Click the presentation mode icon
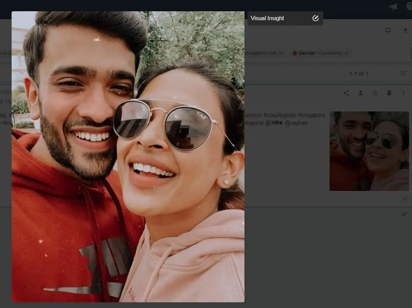This screenshot has height=308, width=412. point(388,31)
